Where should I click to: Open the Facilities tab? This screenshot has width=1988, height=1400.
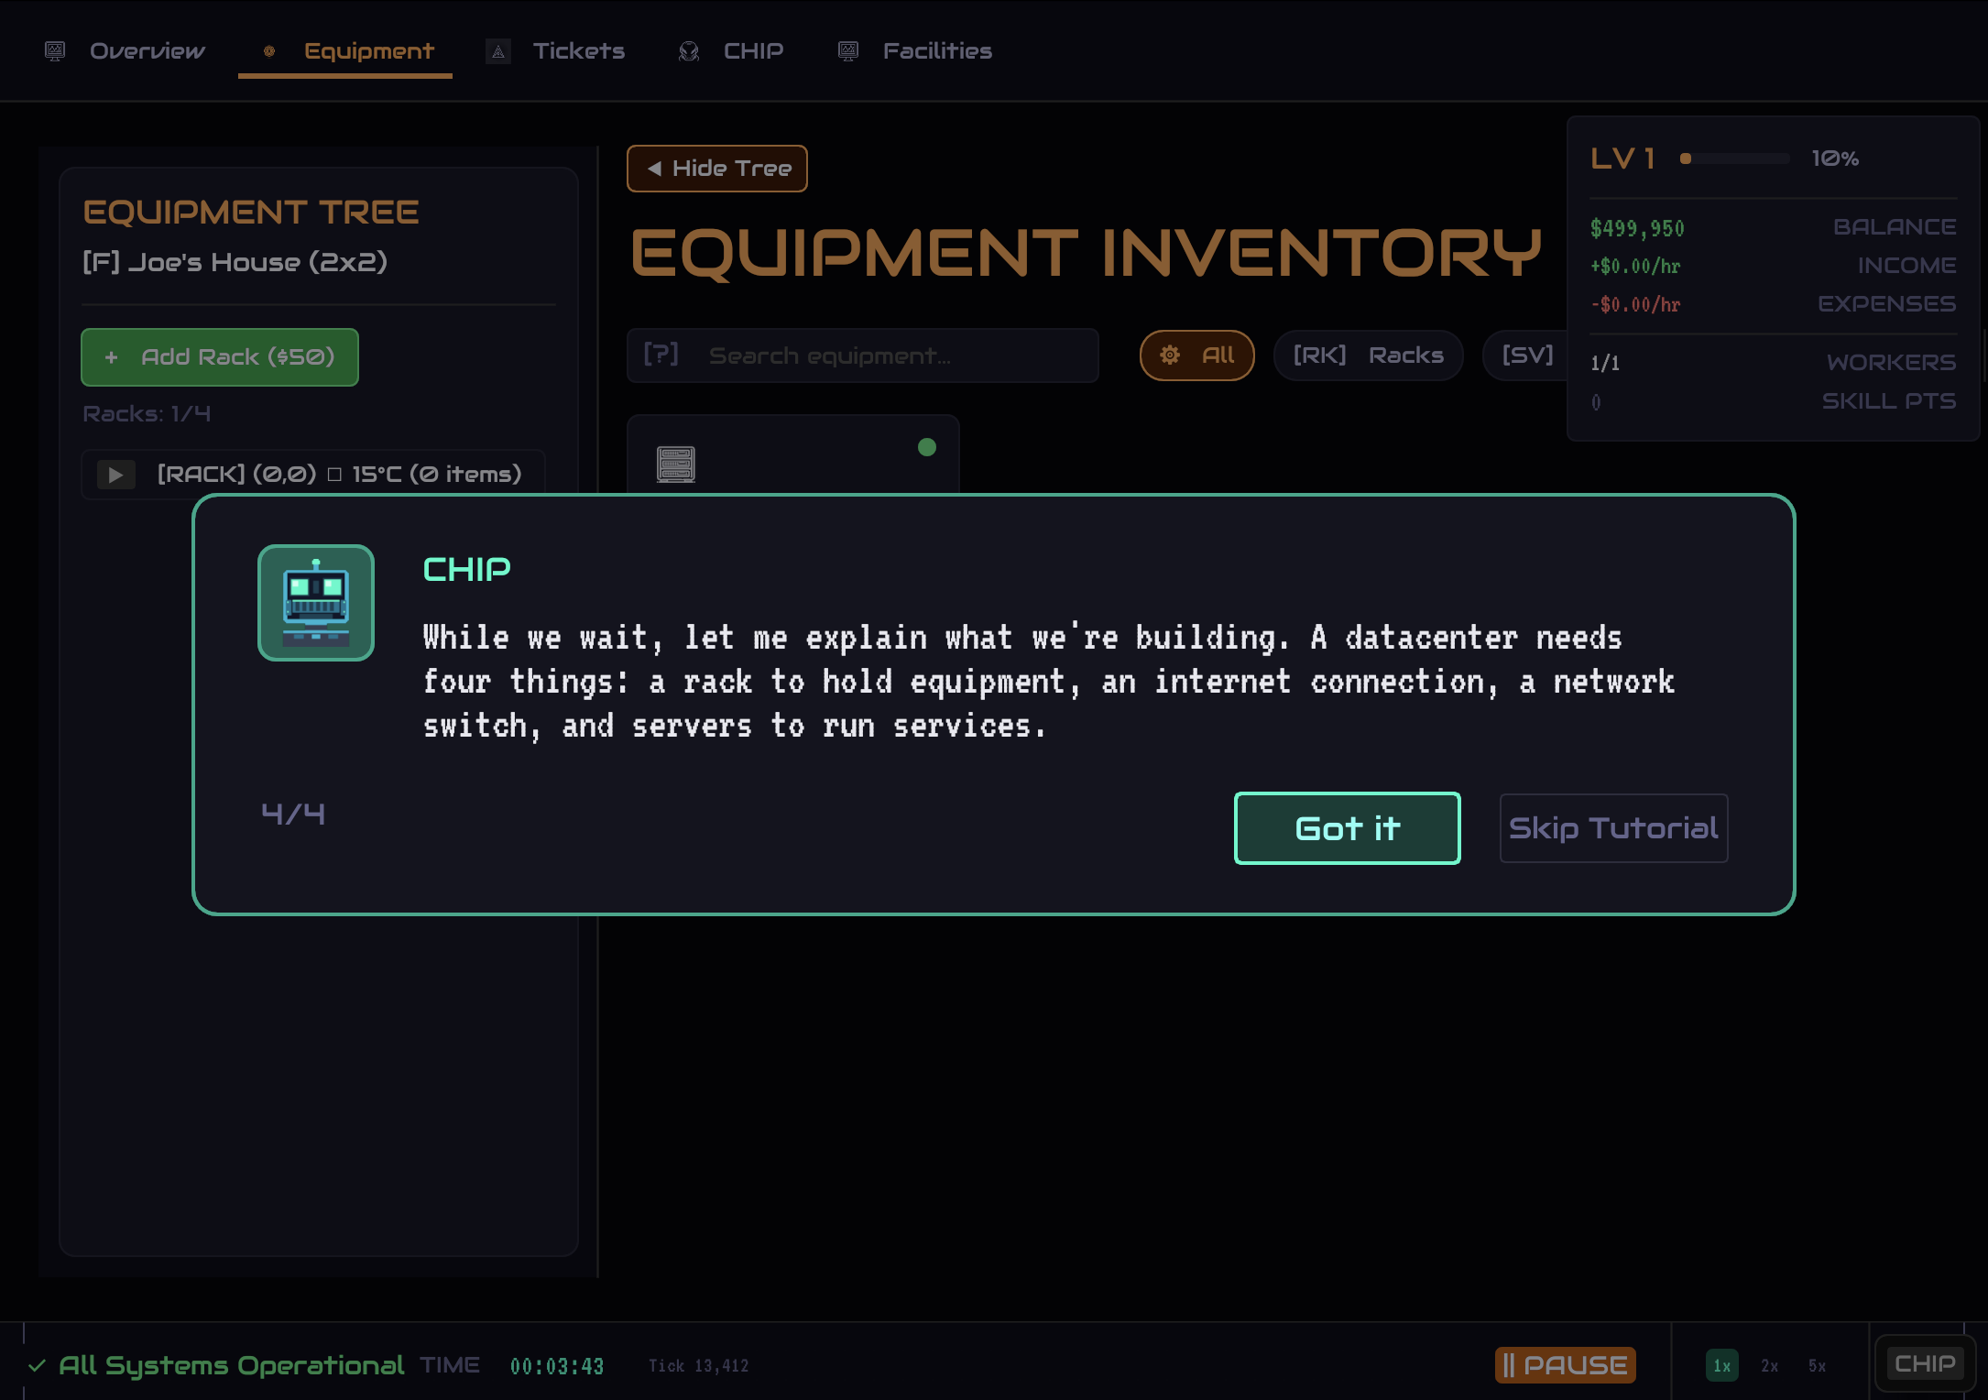(x=936, y=51)
